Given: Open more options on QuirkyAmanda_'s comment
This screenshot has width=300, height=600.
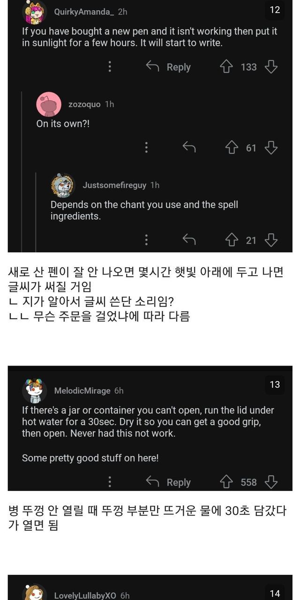Looking at the screenshot, I should [x=110, y=67].
